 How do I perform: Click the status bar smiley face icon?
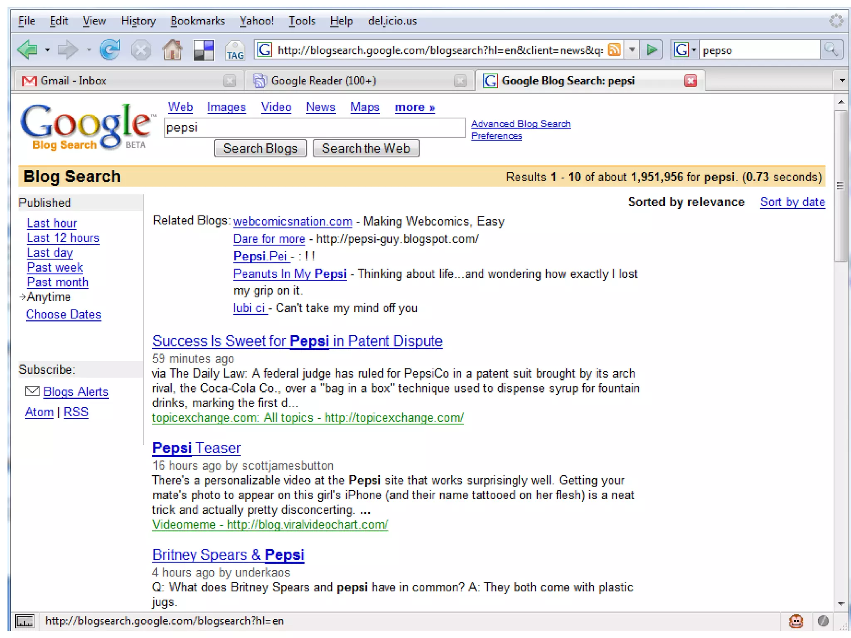[796, 621]
